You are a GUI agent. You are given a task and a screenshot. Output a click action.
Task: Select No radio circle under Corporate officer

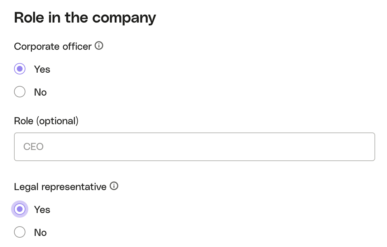[20, 92]
